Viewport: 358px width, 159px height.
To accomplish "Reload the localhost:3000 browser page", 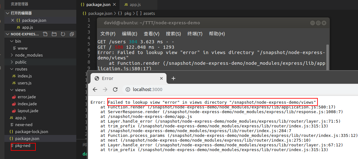I will pos(115,89).
